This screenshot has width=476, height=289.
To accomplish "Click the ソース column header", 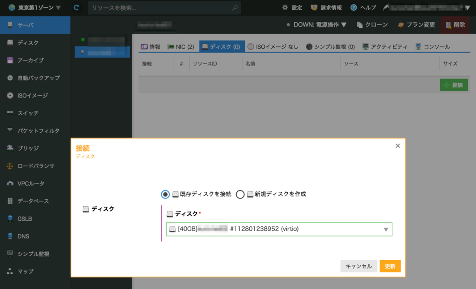I will 351,64.
